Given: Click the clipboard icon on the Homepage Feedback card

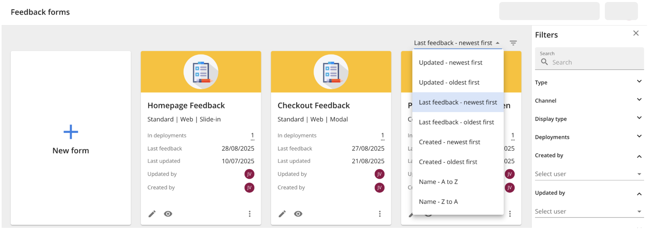Looking at the screenshot, I should [x=201, y=72].
